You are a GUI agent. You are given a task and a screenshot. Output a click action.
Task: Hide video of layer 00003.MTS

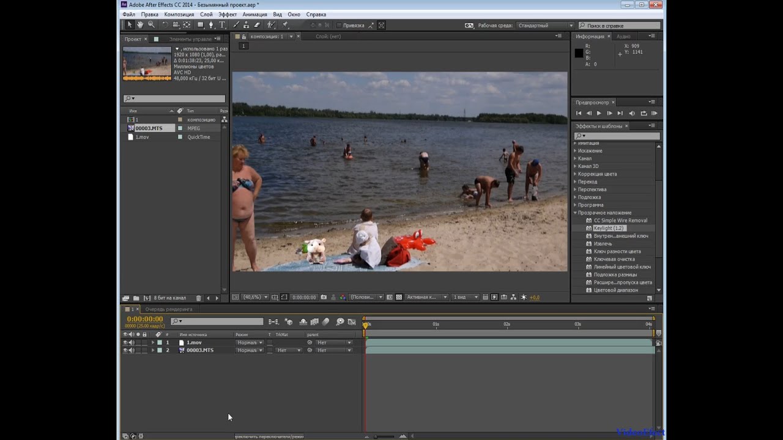coord(125,350)
